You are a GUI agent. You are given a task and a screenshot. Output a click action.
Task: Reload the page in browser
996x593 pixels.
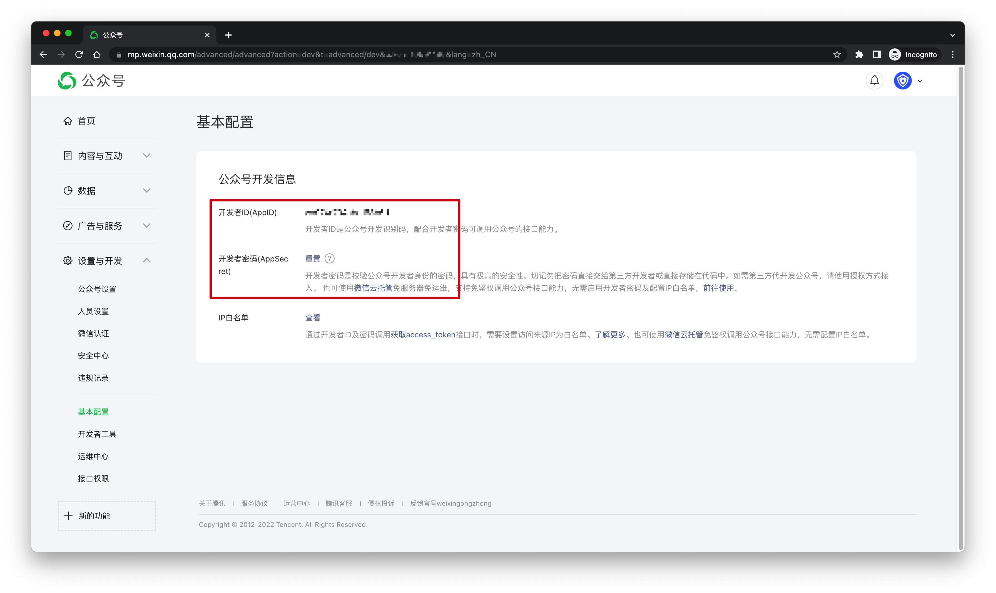pyautogui.click(x=79, y=55)
